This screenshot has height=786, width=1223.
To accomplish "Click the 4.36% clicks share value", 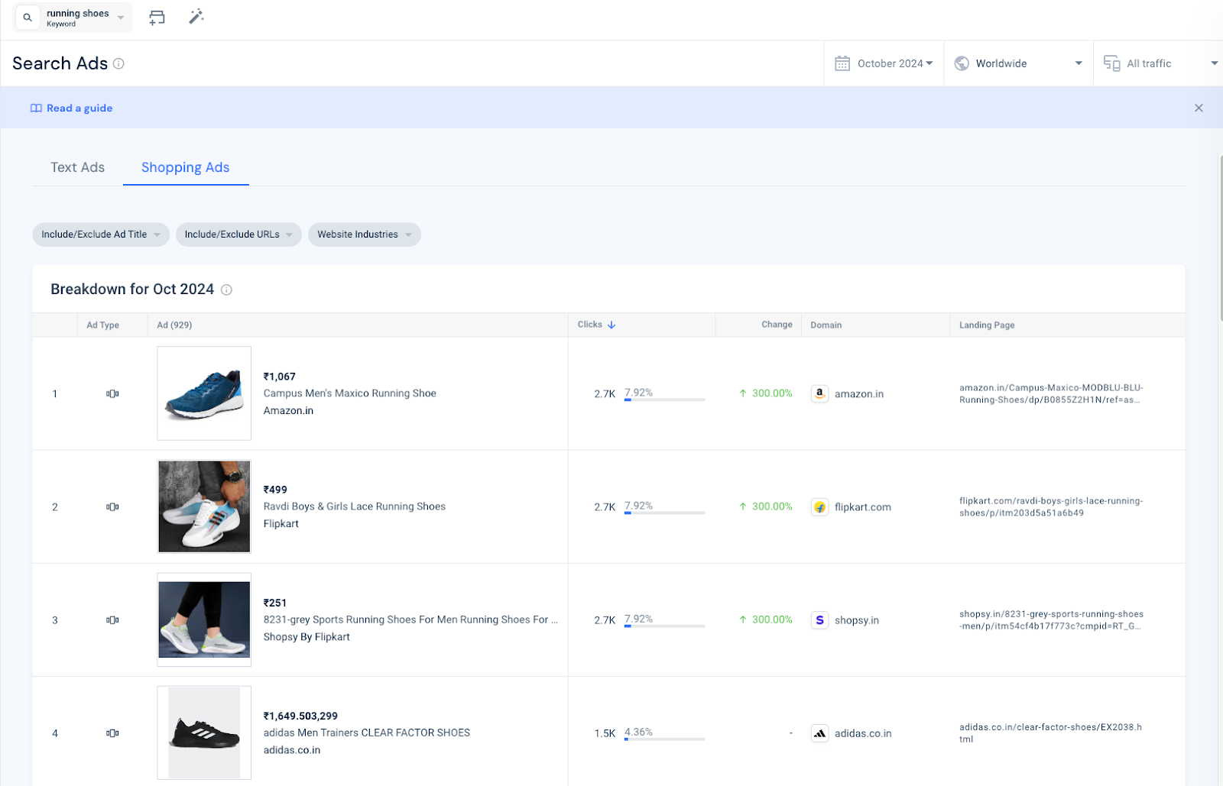I will 638,732.
